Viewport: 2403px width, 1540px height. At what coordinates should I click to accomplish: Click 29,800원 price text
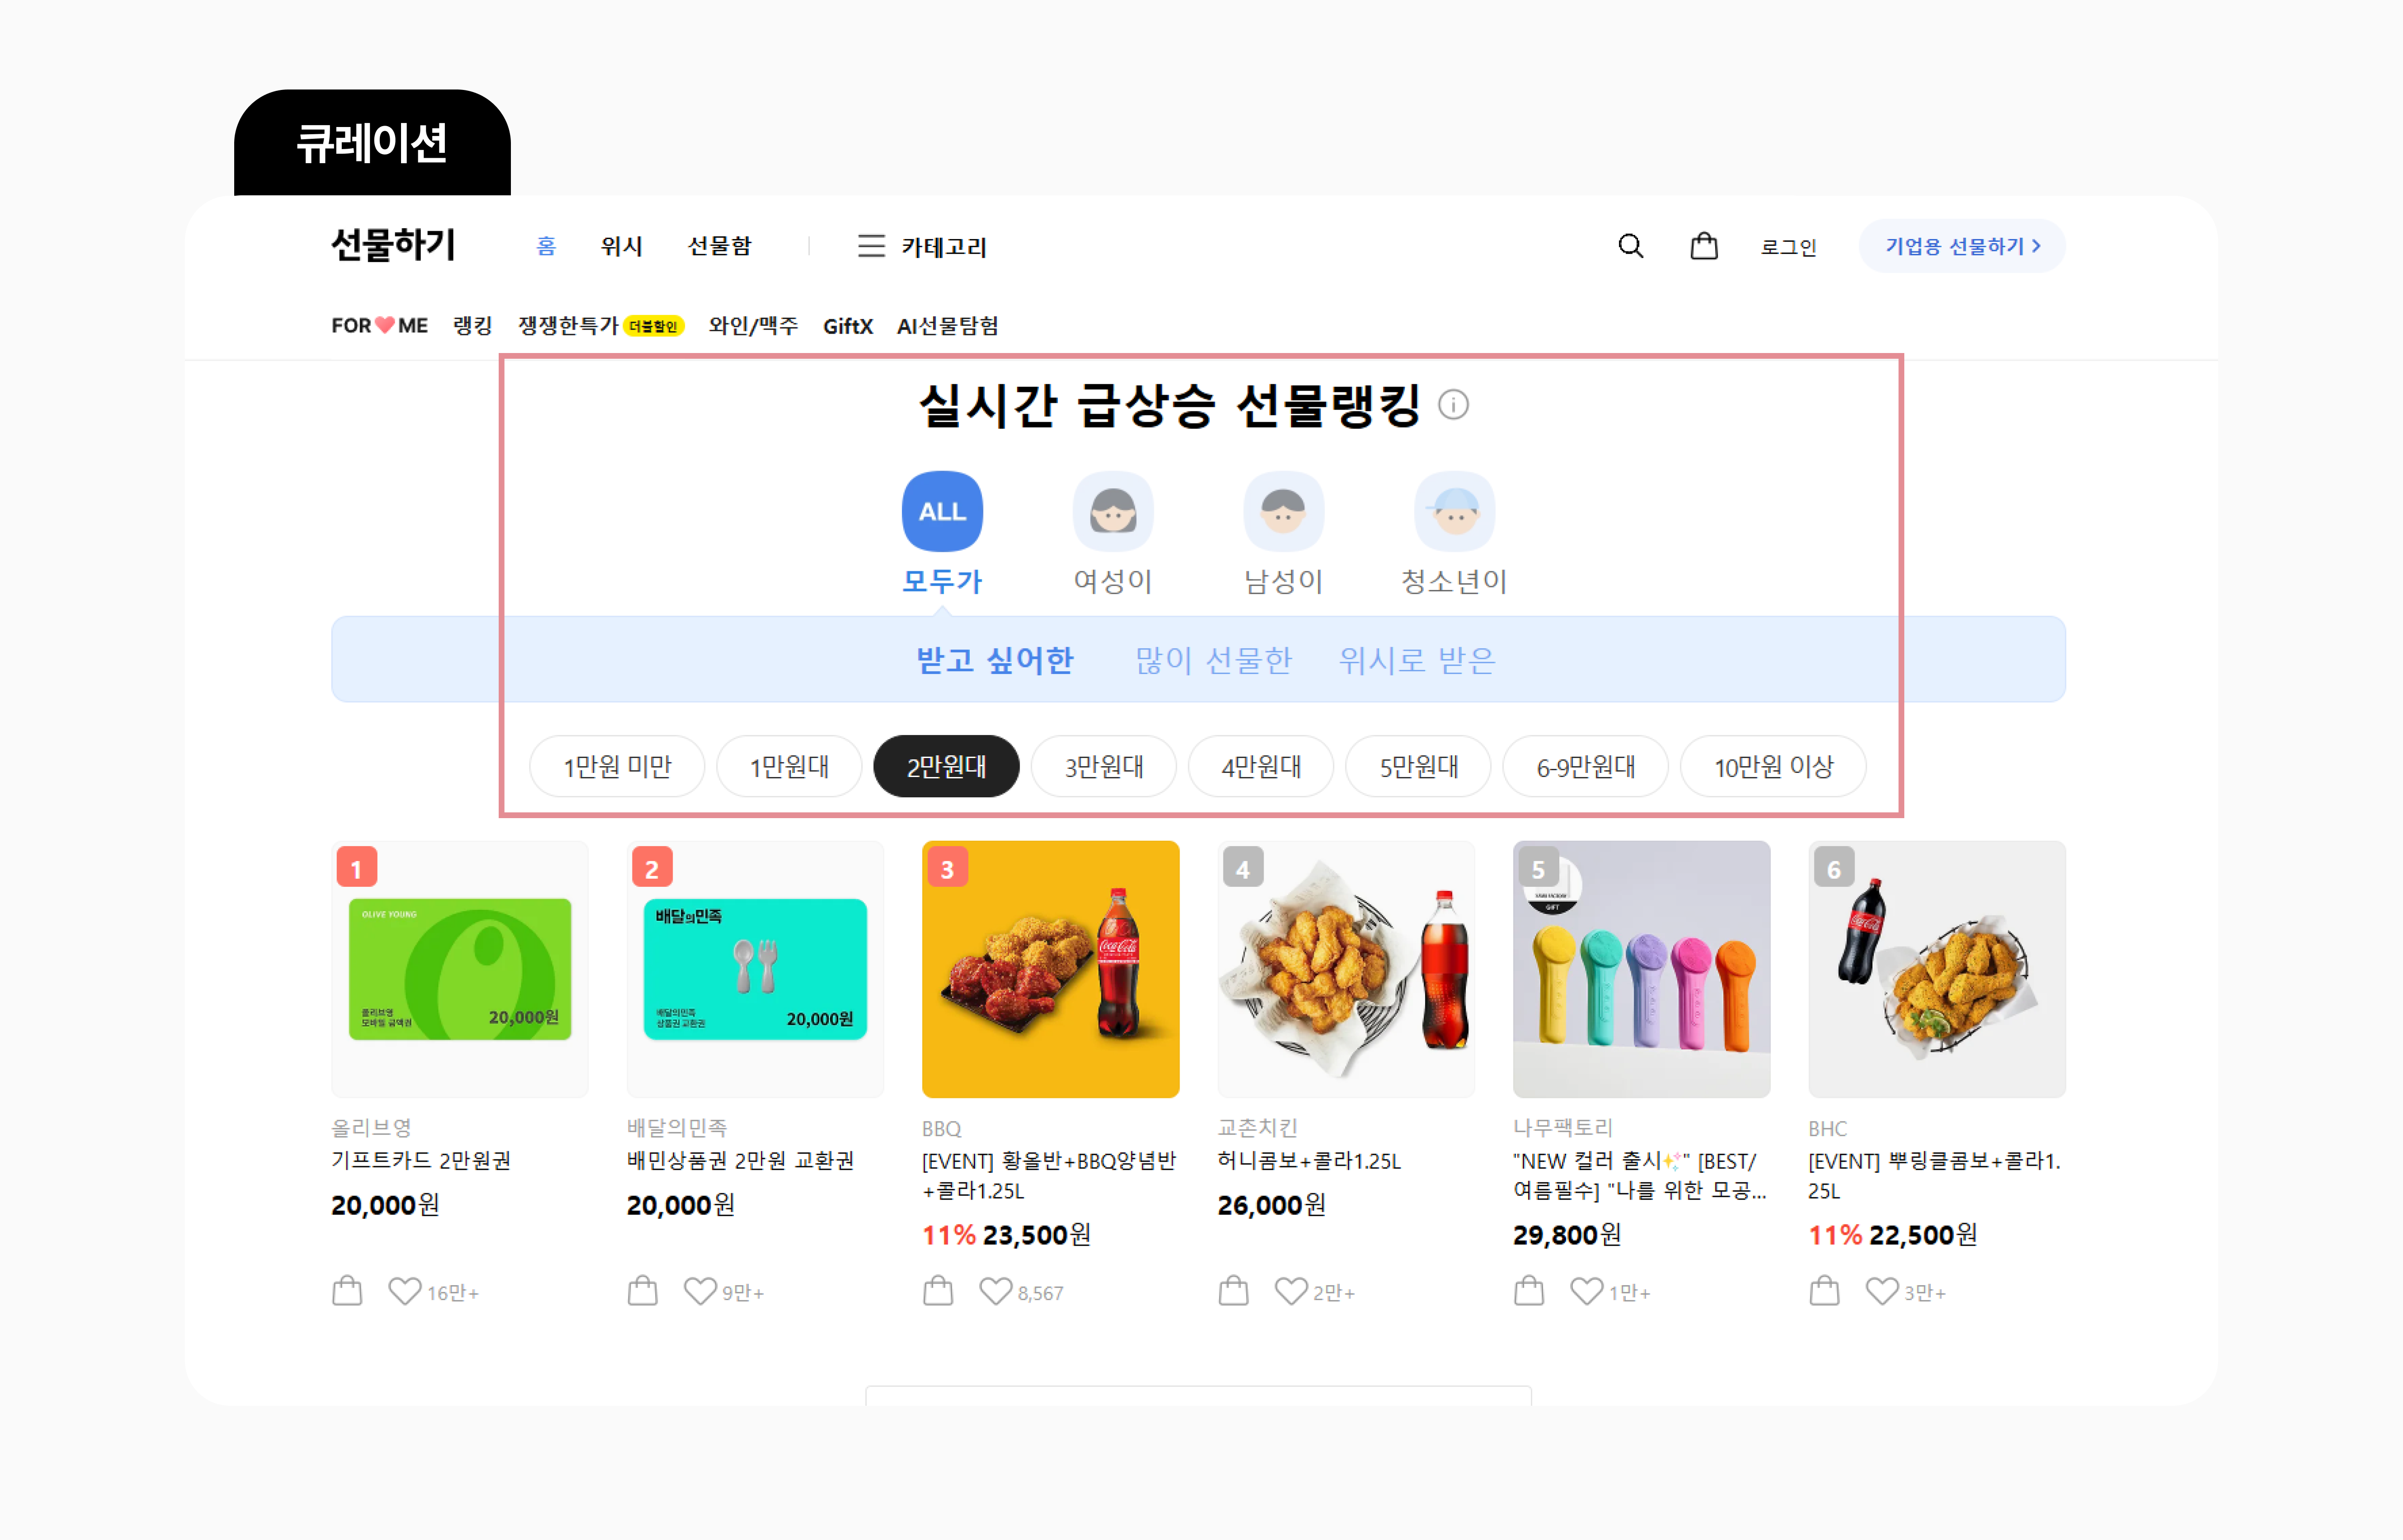click(1567, 1235)
